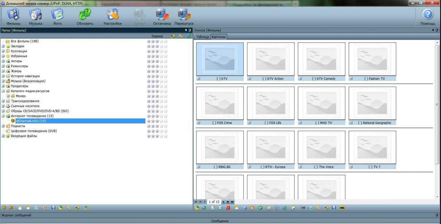Go to previous page of cards

point(205,202)
